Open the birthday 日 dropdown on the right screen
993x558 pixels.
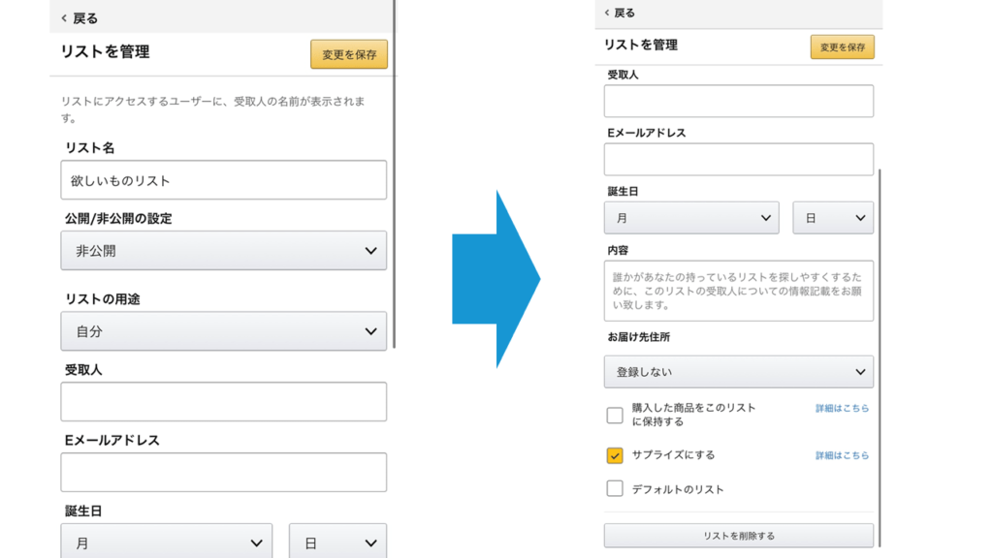click(833, 218)
